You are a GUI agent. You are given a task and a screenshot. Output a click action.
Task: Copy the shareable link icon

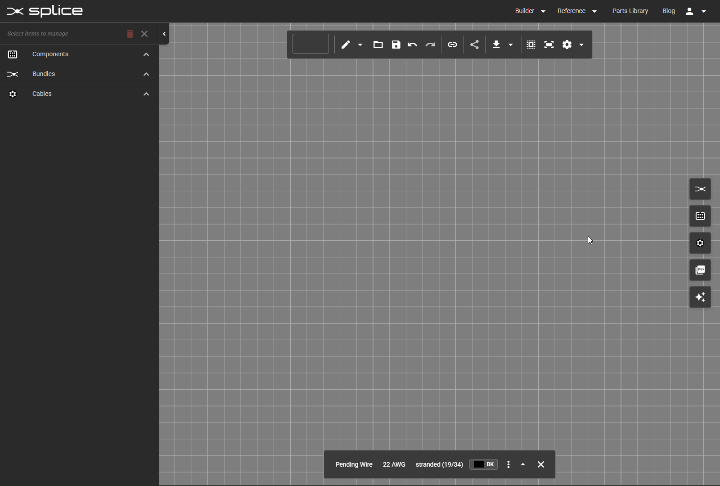click(x=453, y=45)
